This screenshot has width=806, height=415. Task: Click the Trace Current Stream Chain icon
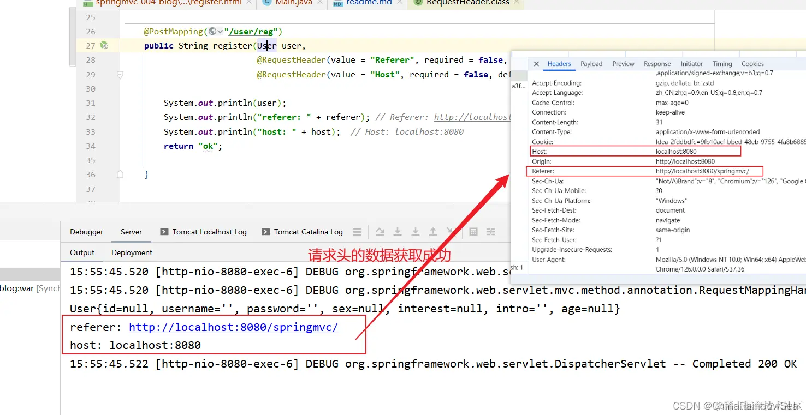click(491, 232)
